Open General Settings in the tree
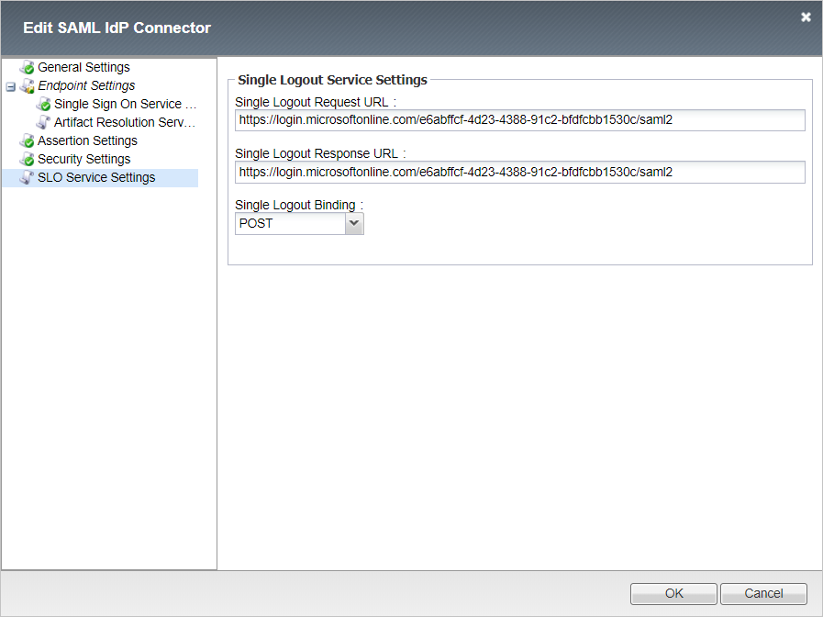The height and width of the screenshot is (617, 823). tap(84, 67)
